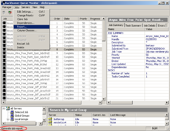The width and height of the screenshot is (170, 131).
Task: Switch to the Task Summary tab
Action: pyautogui.click(x=133, y=25)
